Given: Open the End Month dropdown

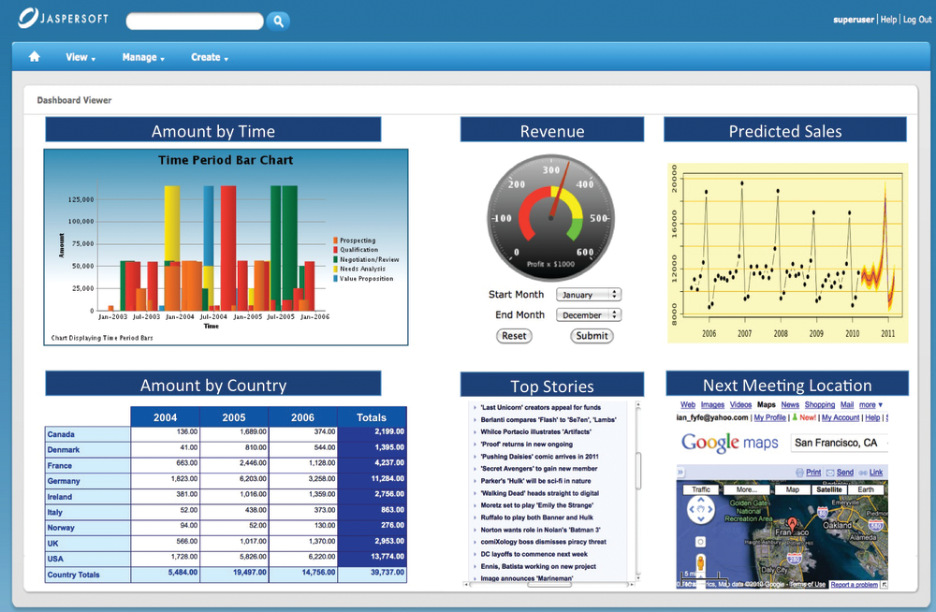Looking at the screenshot, I should (588, 315).
